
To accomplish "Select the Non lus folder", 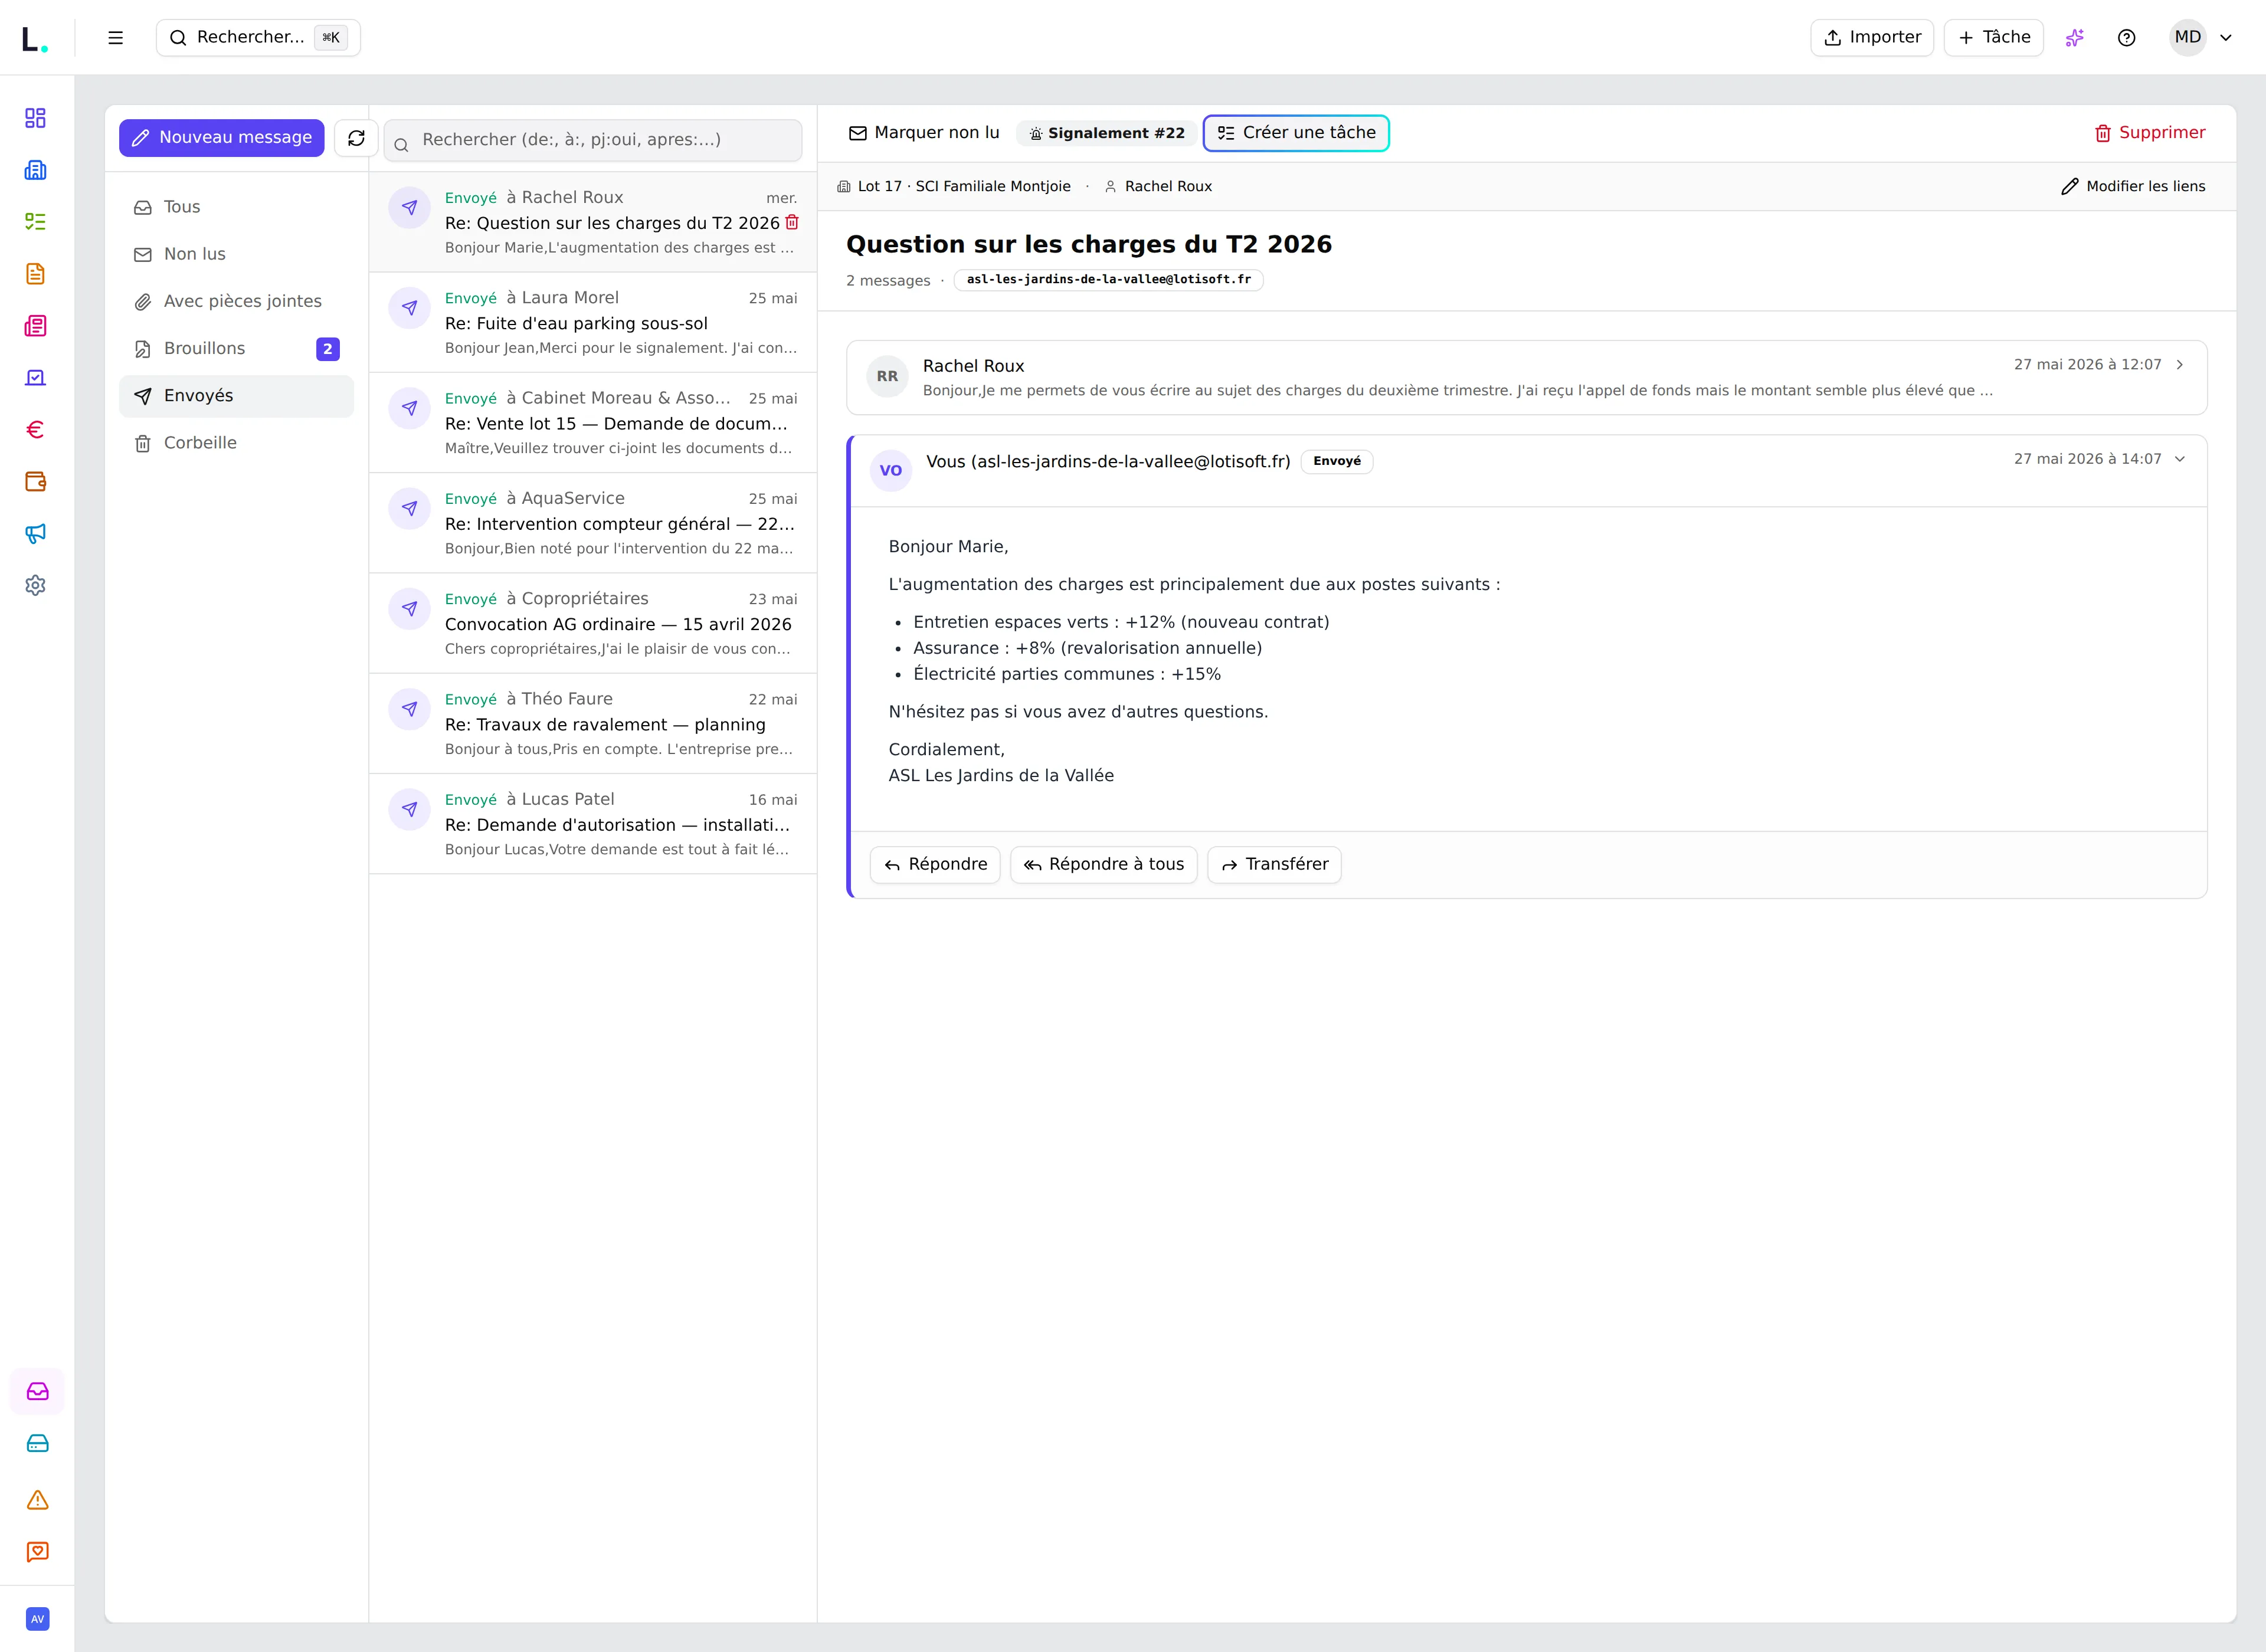I will pyautogui.click(x=236, y=254).
